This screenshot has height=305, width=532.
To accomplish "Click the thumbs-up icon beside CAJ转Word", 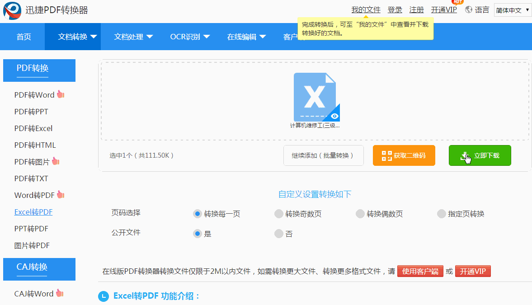I will pos(60,292).
